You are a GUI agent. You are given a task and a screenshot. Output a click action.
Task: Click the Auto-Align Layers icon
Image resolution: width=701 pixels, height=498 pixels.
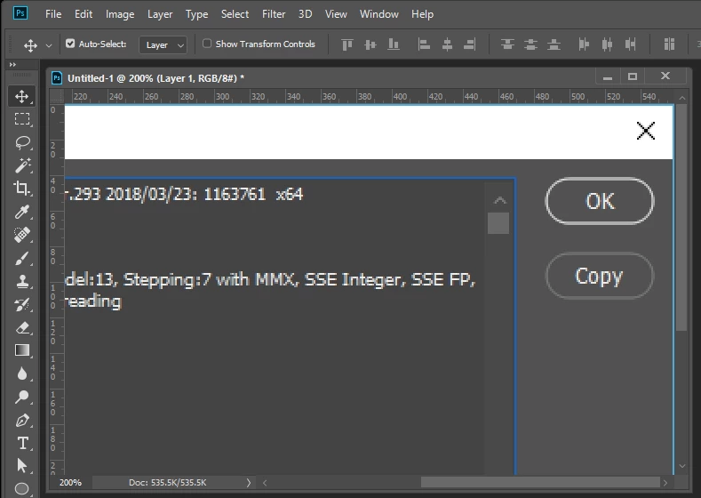coord(669,44)
